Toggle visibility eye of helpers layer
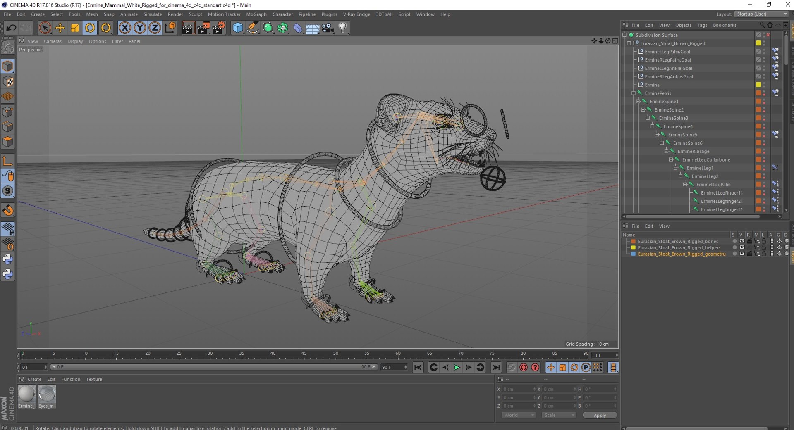Image resolution: width=794 pixels, height=430 pixels. click(742, 247)
